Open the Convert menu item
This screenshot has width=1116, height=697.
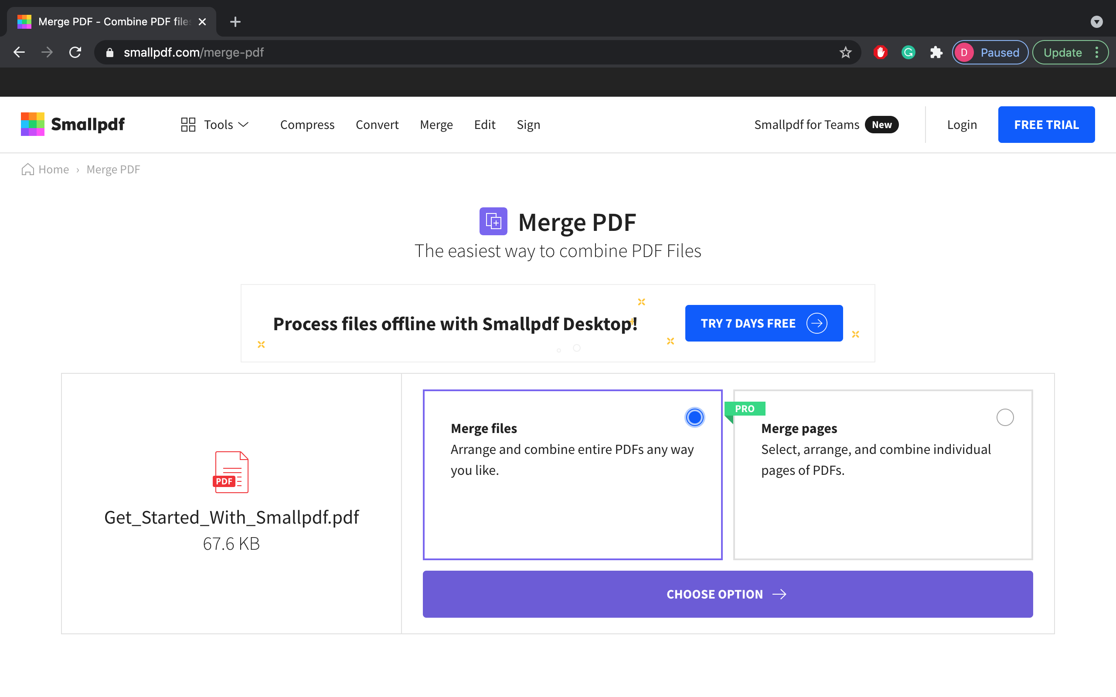click(x=377, y=125)
